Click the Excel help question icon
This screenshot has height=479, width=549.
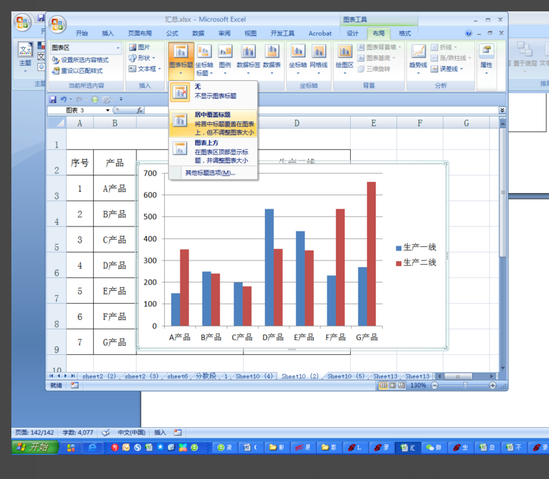pyautogui.click(x=469, y=33)
